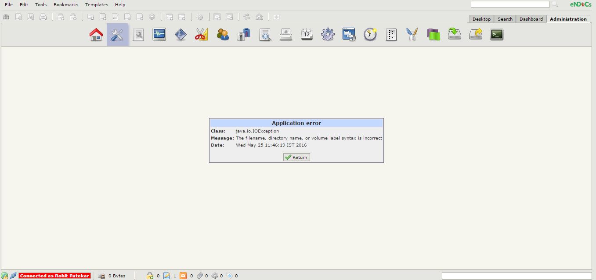Click the calendar icon showing 12
This screenshot has width=596, height=280.
tap(307, 35)
